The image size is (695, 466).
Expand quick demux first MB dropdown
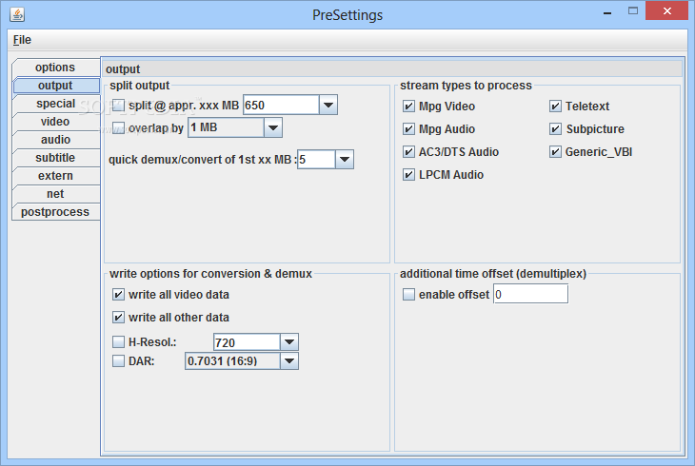(345, 160)
